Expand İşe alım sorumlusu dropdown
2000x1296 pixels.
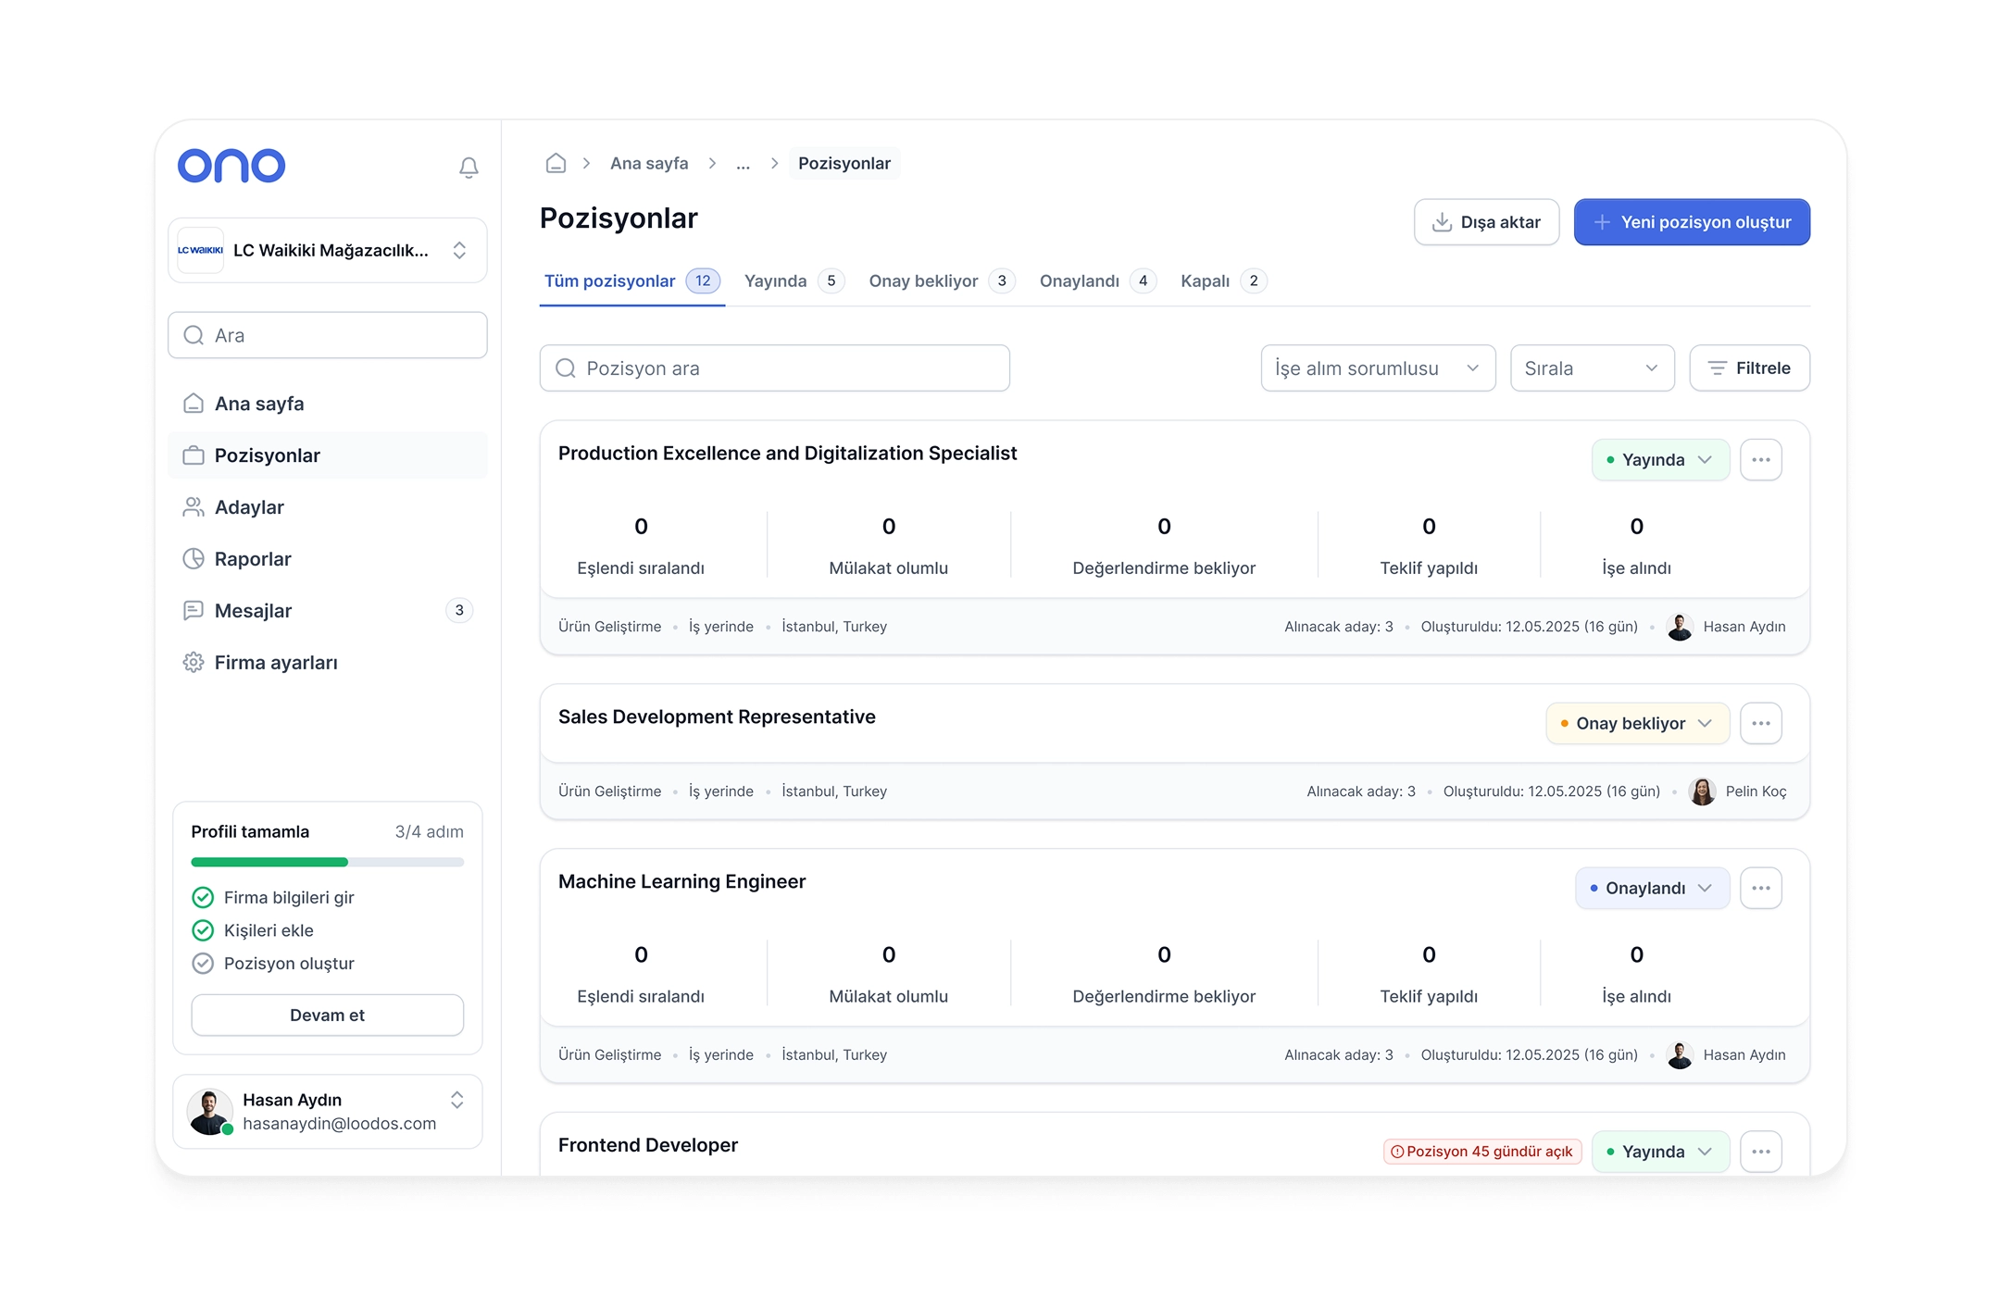(1377, 368)
